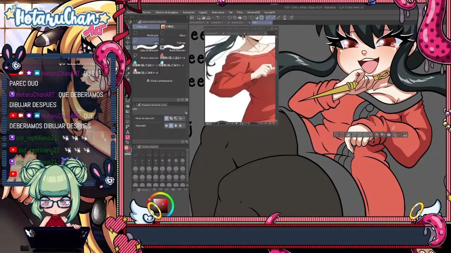Screen dimensions: 451x253
Task: Click the fill icon in command bar
Action: pos(240,18)
